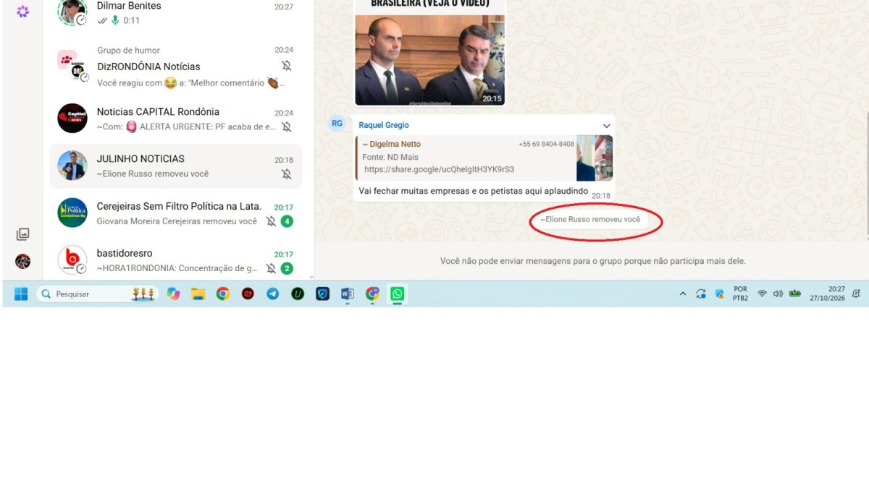Click DizRONDÔNIA Notícias group avatar

coord(72,66)
